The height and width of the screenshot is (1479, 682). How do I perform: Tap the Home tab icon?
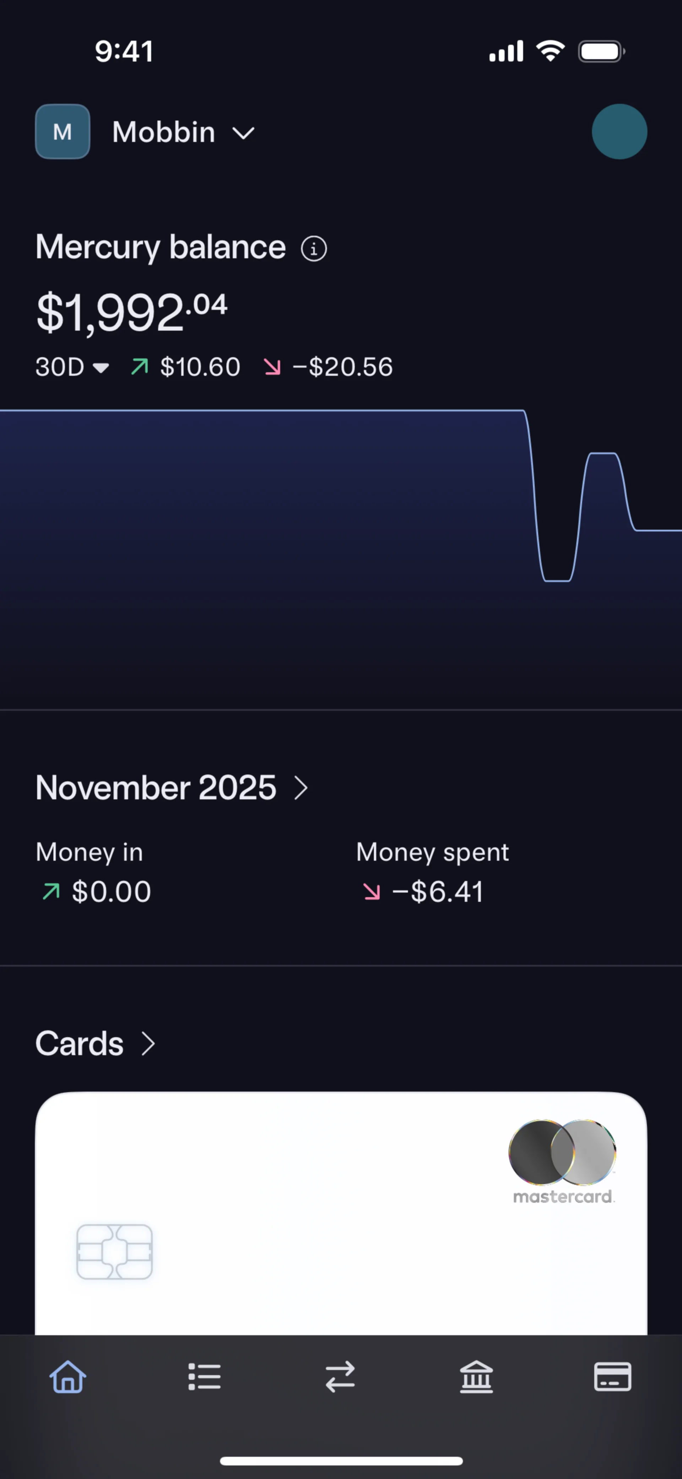68,1377
